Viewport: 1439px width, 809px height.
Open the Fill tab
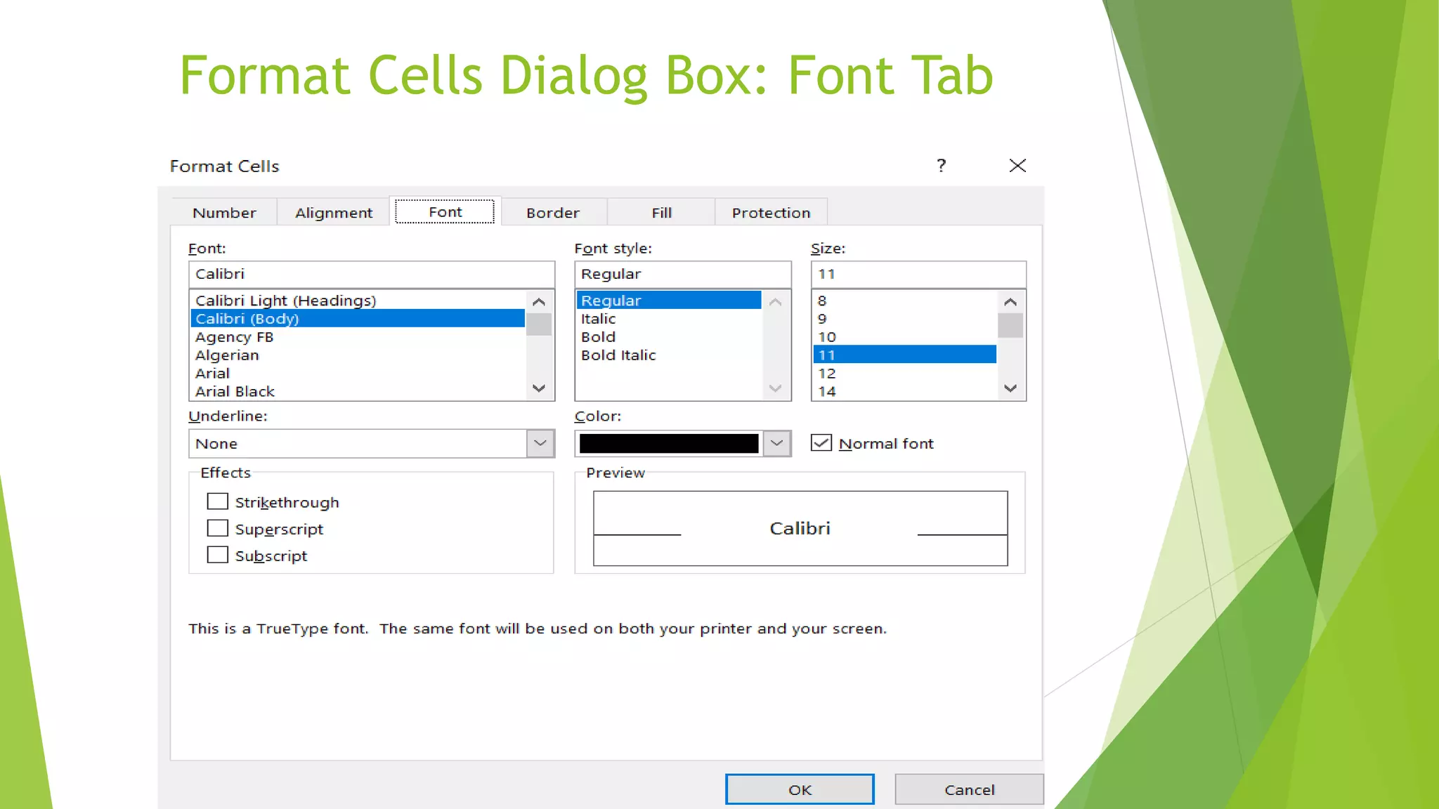pyautogui.click(x=661, y=213)
